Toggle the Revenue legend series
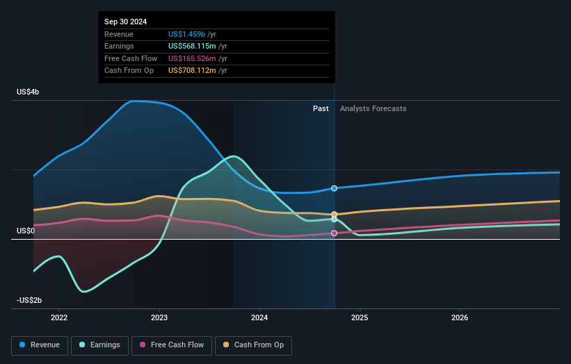The image size is (571, 364). pyautogui.click(x=40, y=345)
